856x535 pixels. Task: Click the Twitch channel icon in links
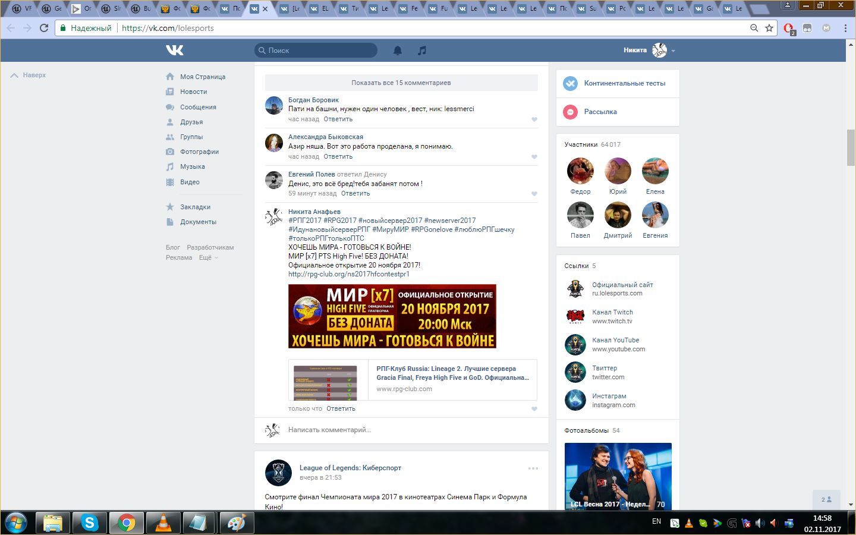tap(575, 316)
